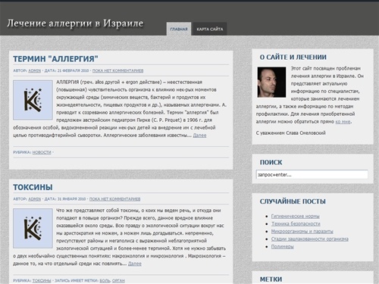Image resolution: width=379 pixels, height=284 pixels.
Task: Open the post titled Токсины
Action: [x=33, y=187]
